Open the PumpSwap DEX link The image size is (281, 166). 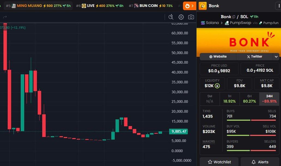point(238,23)
